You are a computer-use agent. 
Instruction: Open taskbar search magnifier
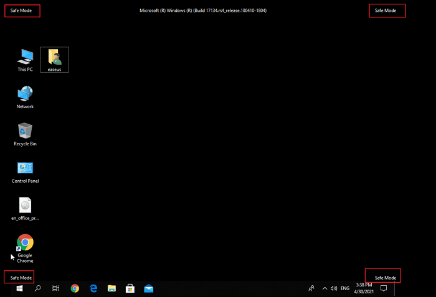(37, 288)
